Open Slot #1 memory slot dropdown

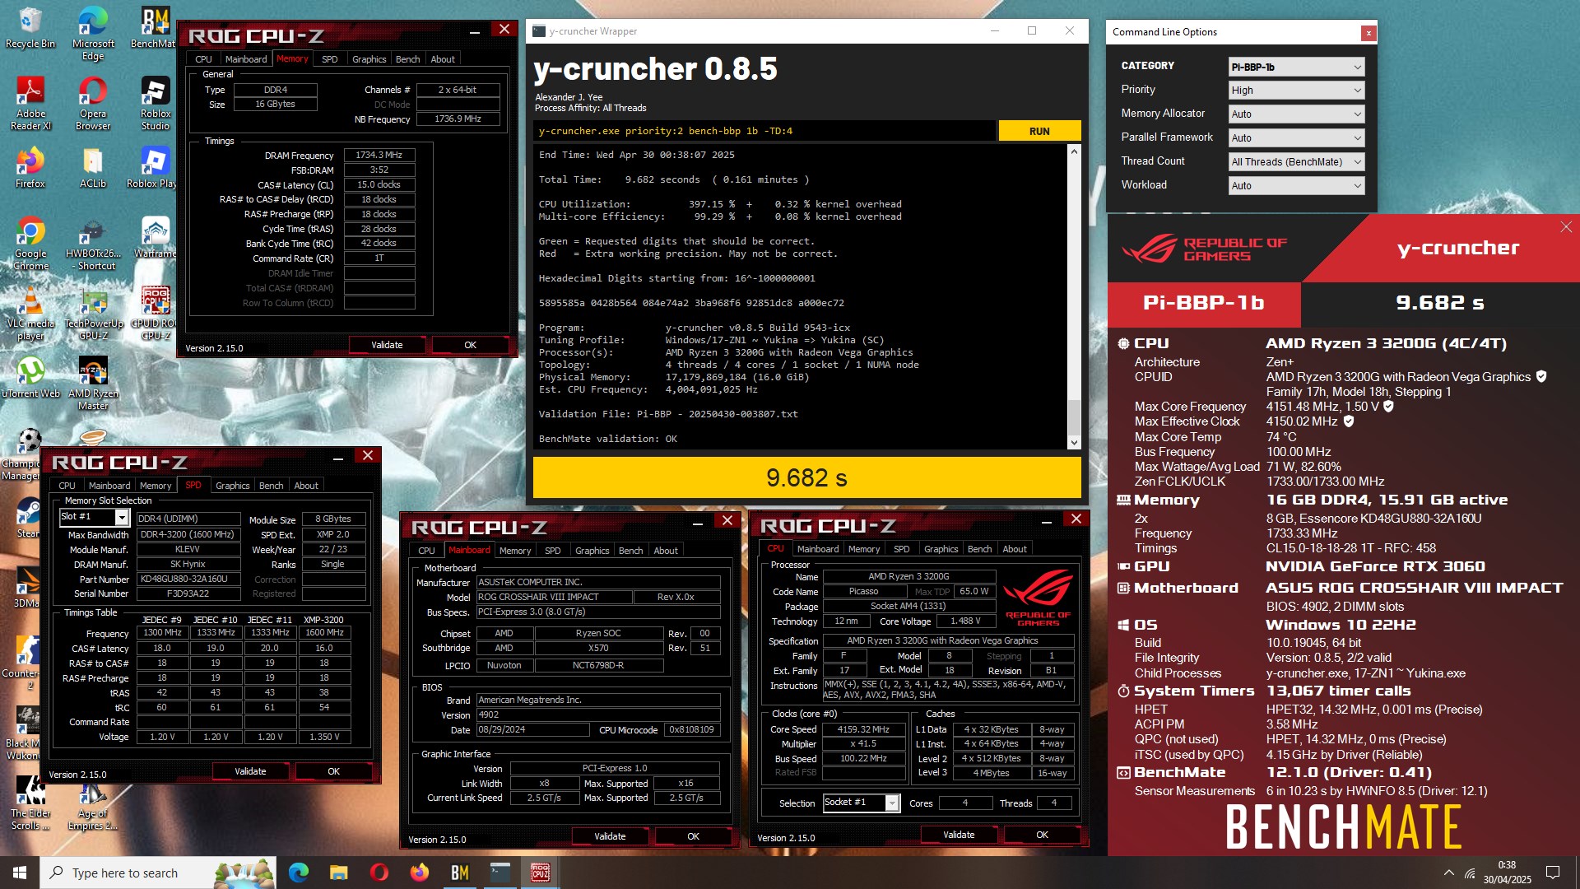coord(95,517)
